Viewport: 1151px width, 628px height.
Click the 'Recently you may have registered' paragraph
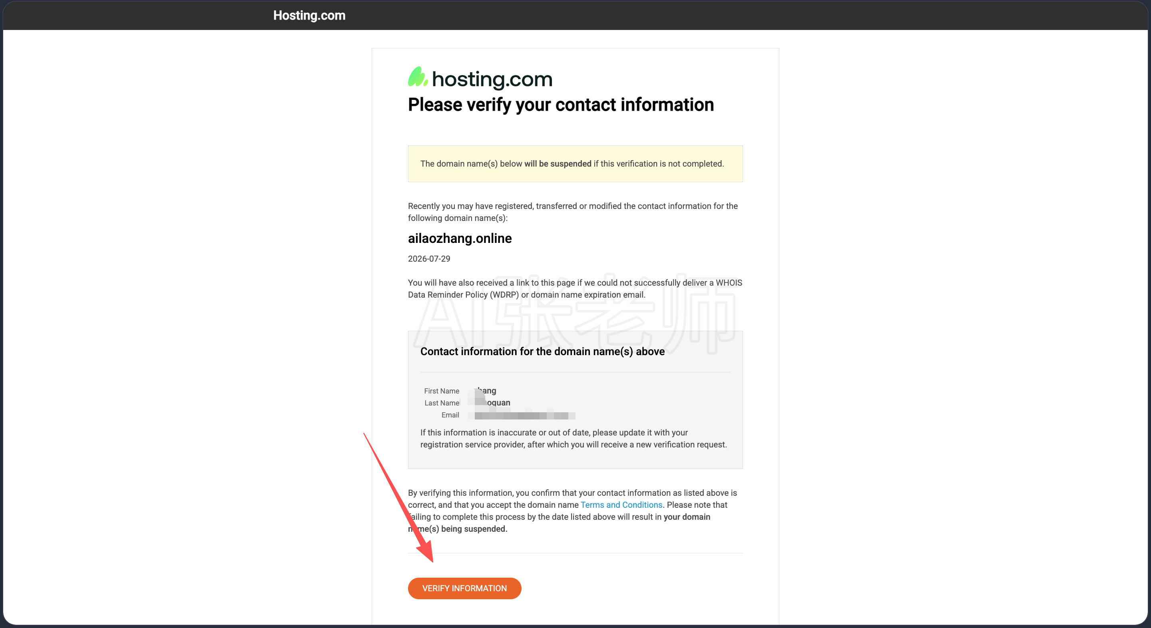[x=573, y=212]
